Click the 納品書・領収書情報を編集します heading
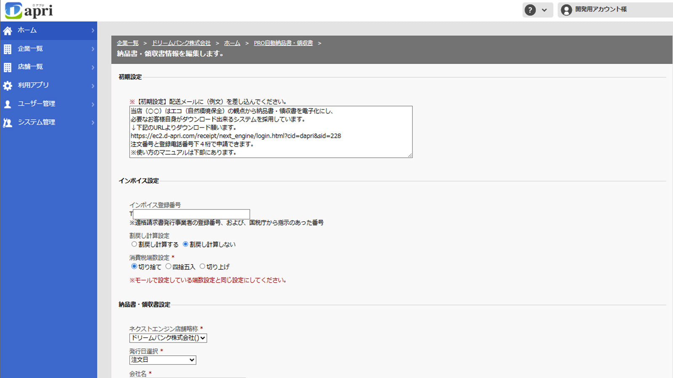673x378 pixels. click(170, 54)
